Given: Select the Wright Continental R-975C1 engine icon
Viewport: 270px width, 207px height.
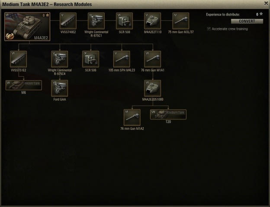Looking at the screenshot, I should point(96,21).
